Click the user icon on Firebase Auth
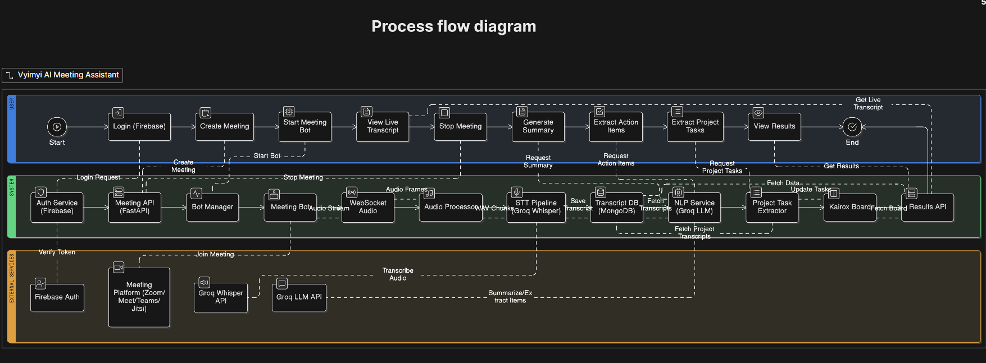 coord(40,283)
